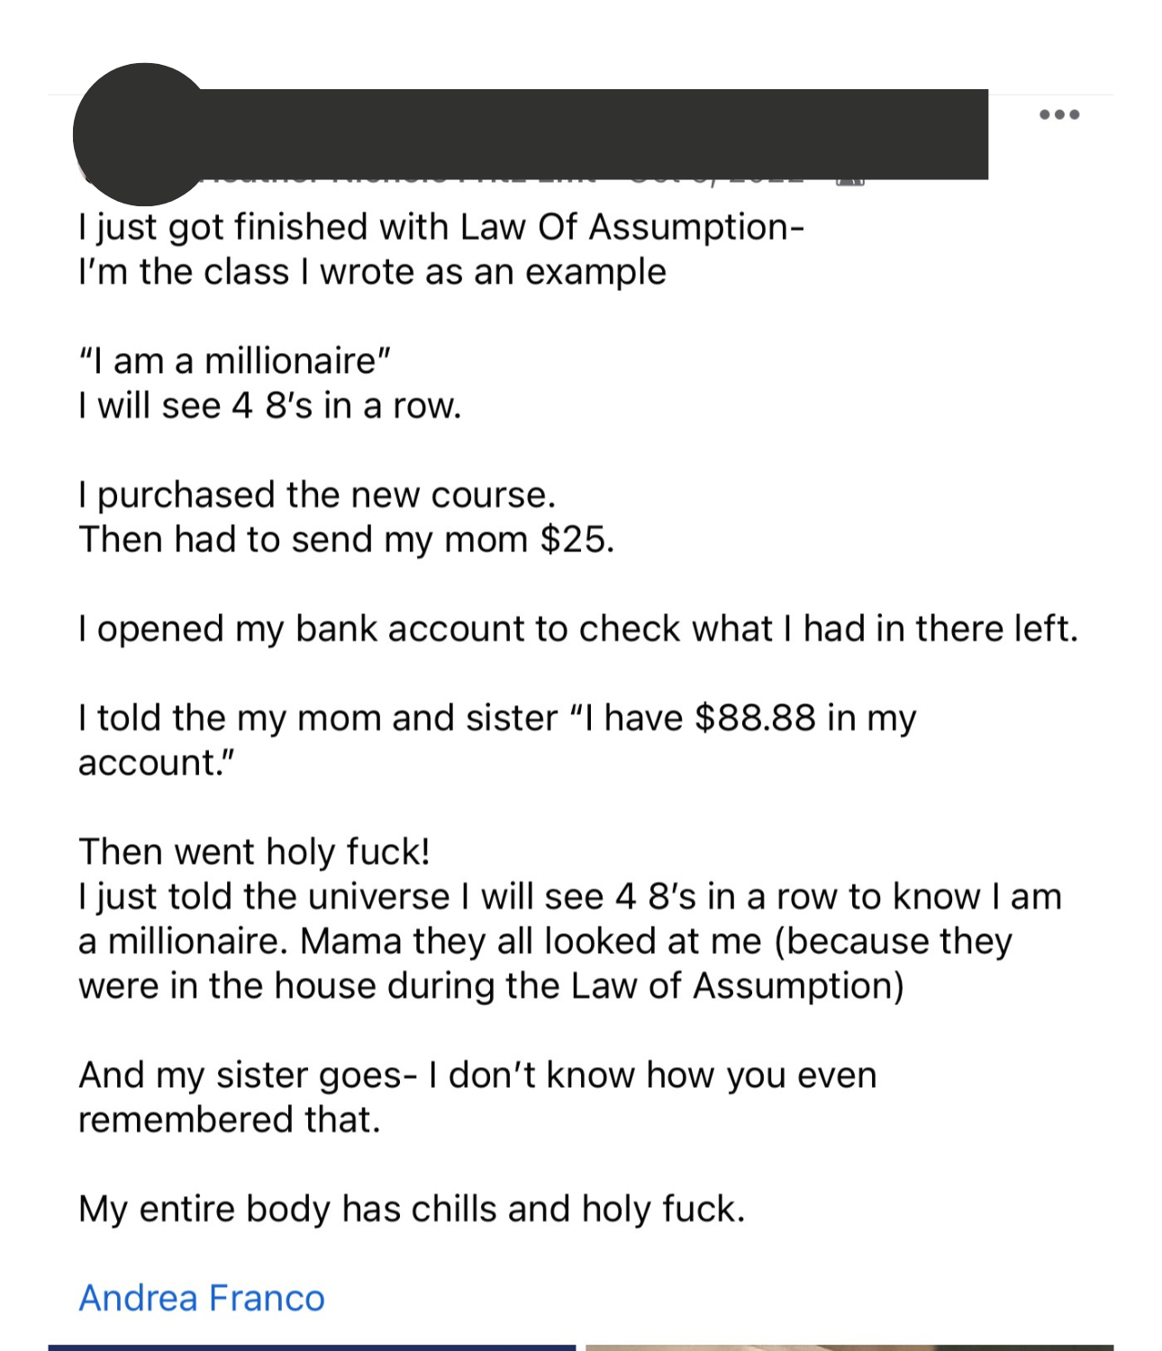Tap the sentence "I will see 4 8's in a row."
The width and height of the screenshot is (1162, 1351).
(x=270, y=405)
